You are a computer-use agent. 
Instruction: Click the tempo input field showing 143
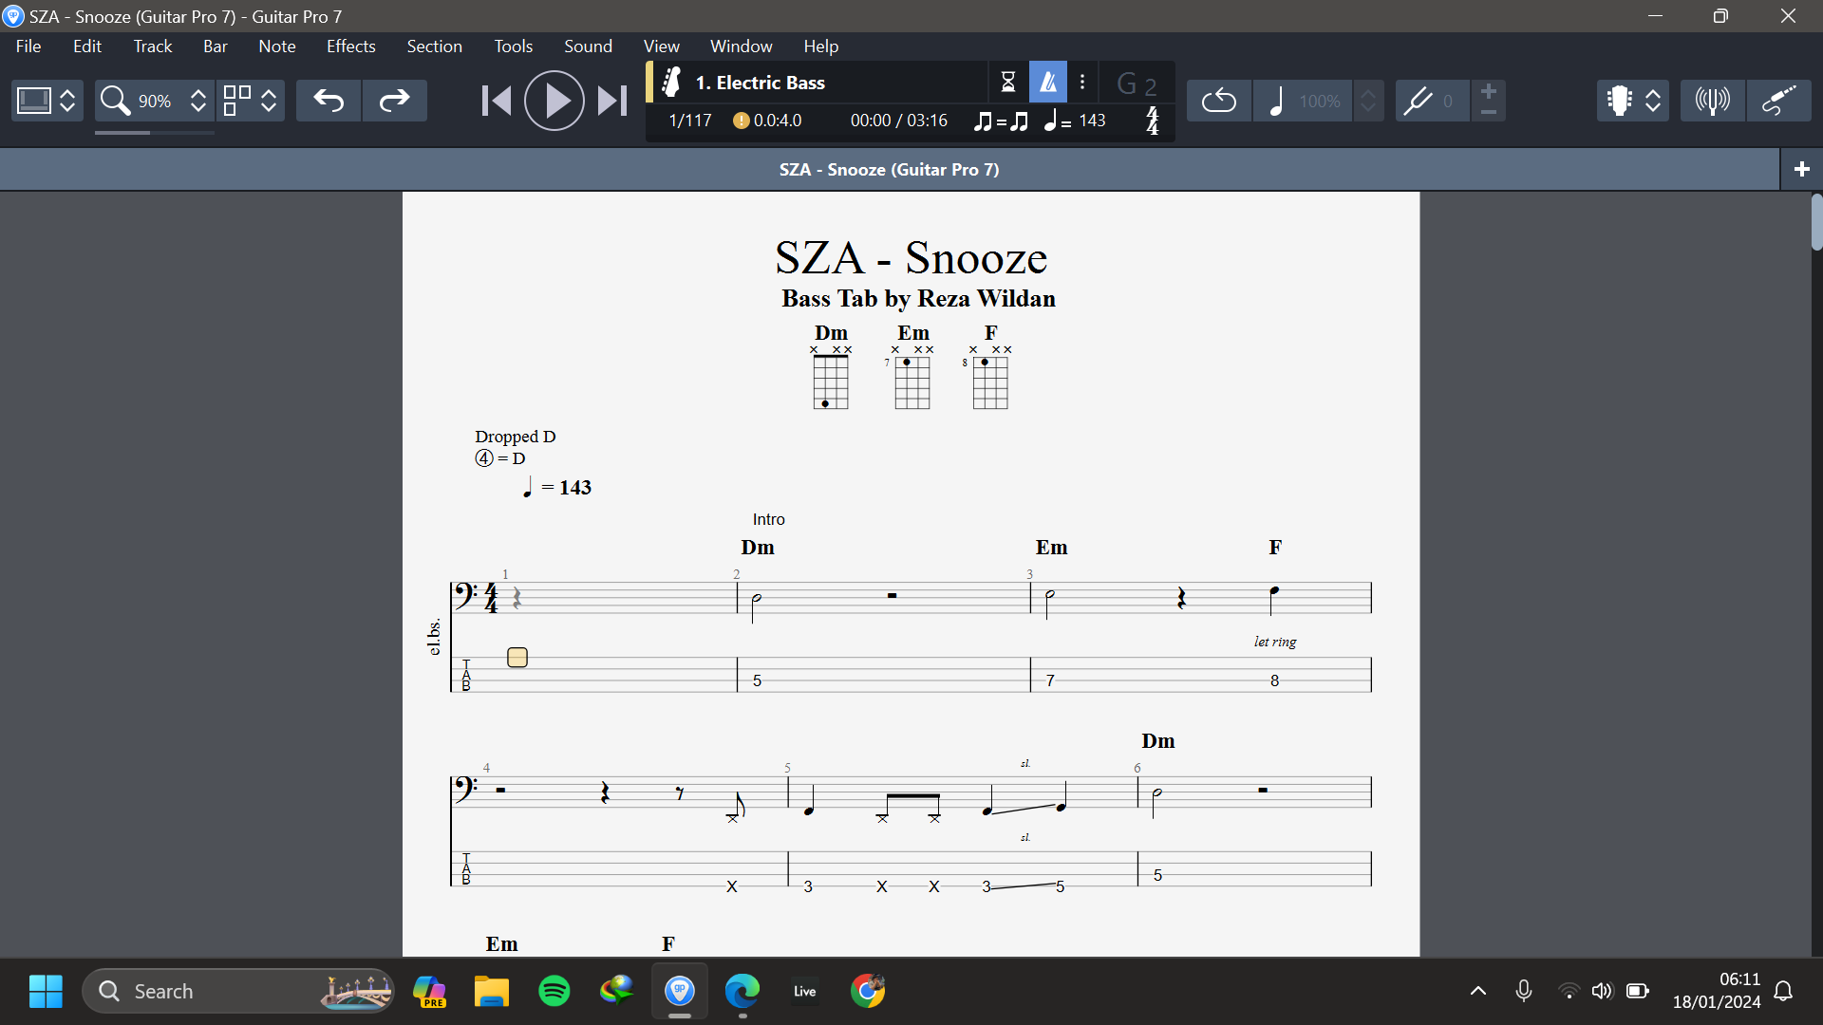pyautogui.click(x=1091, y=121)
